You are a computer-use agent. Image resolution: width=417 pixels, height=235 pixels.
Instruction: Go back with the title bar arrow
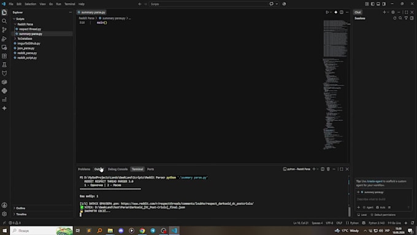(x=140, y=4)
